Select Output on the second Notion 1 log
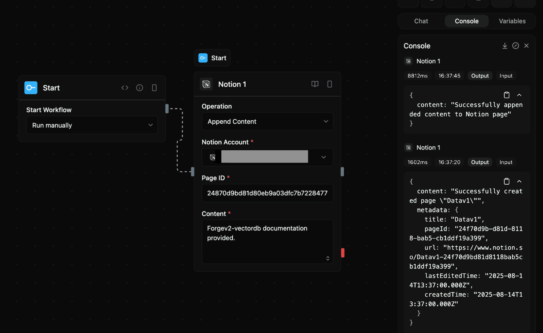Viewport: 543px width, 333px height. click(x=480, y=162)
